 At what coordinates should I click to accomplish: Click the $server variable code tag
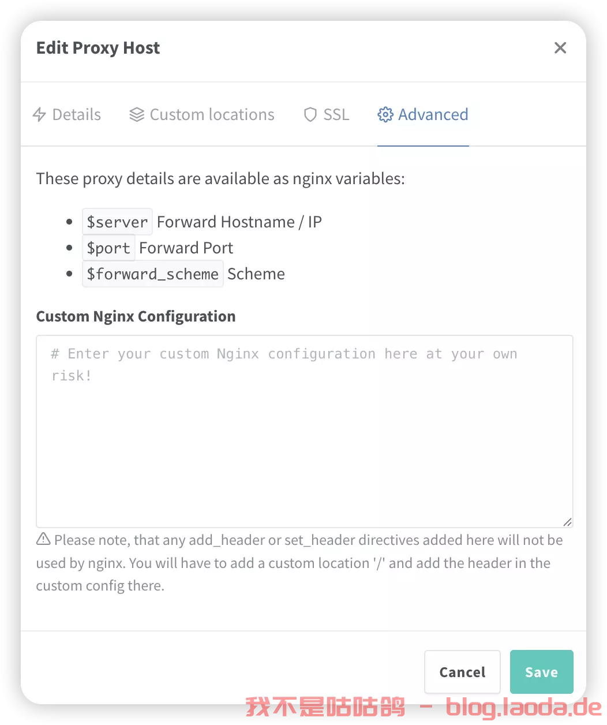117,222
